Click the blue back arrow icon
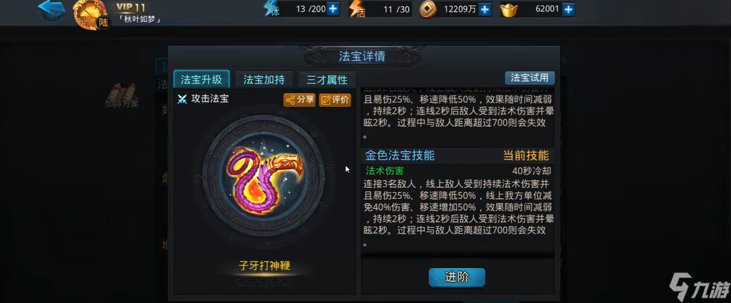The width and height of the screenshot is (731, 303). (x=50, y=10)
